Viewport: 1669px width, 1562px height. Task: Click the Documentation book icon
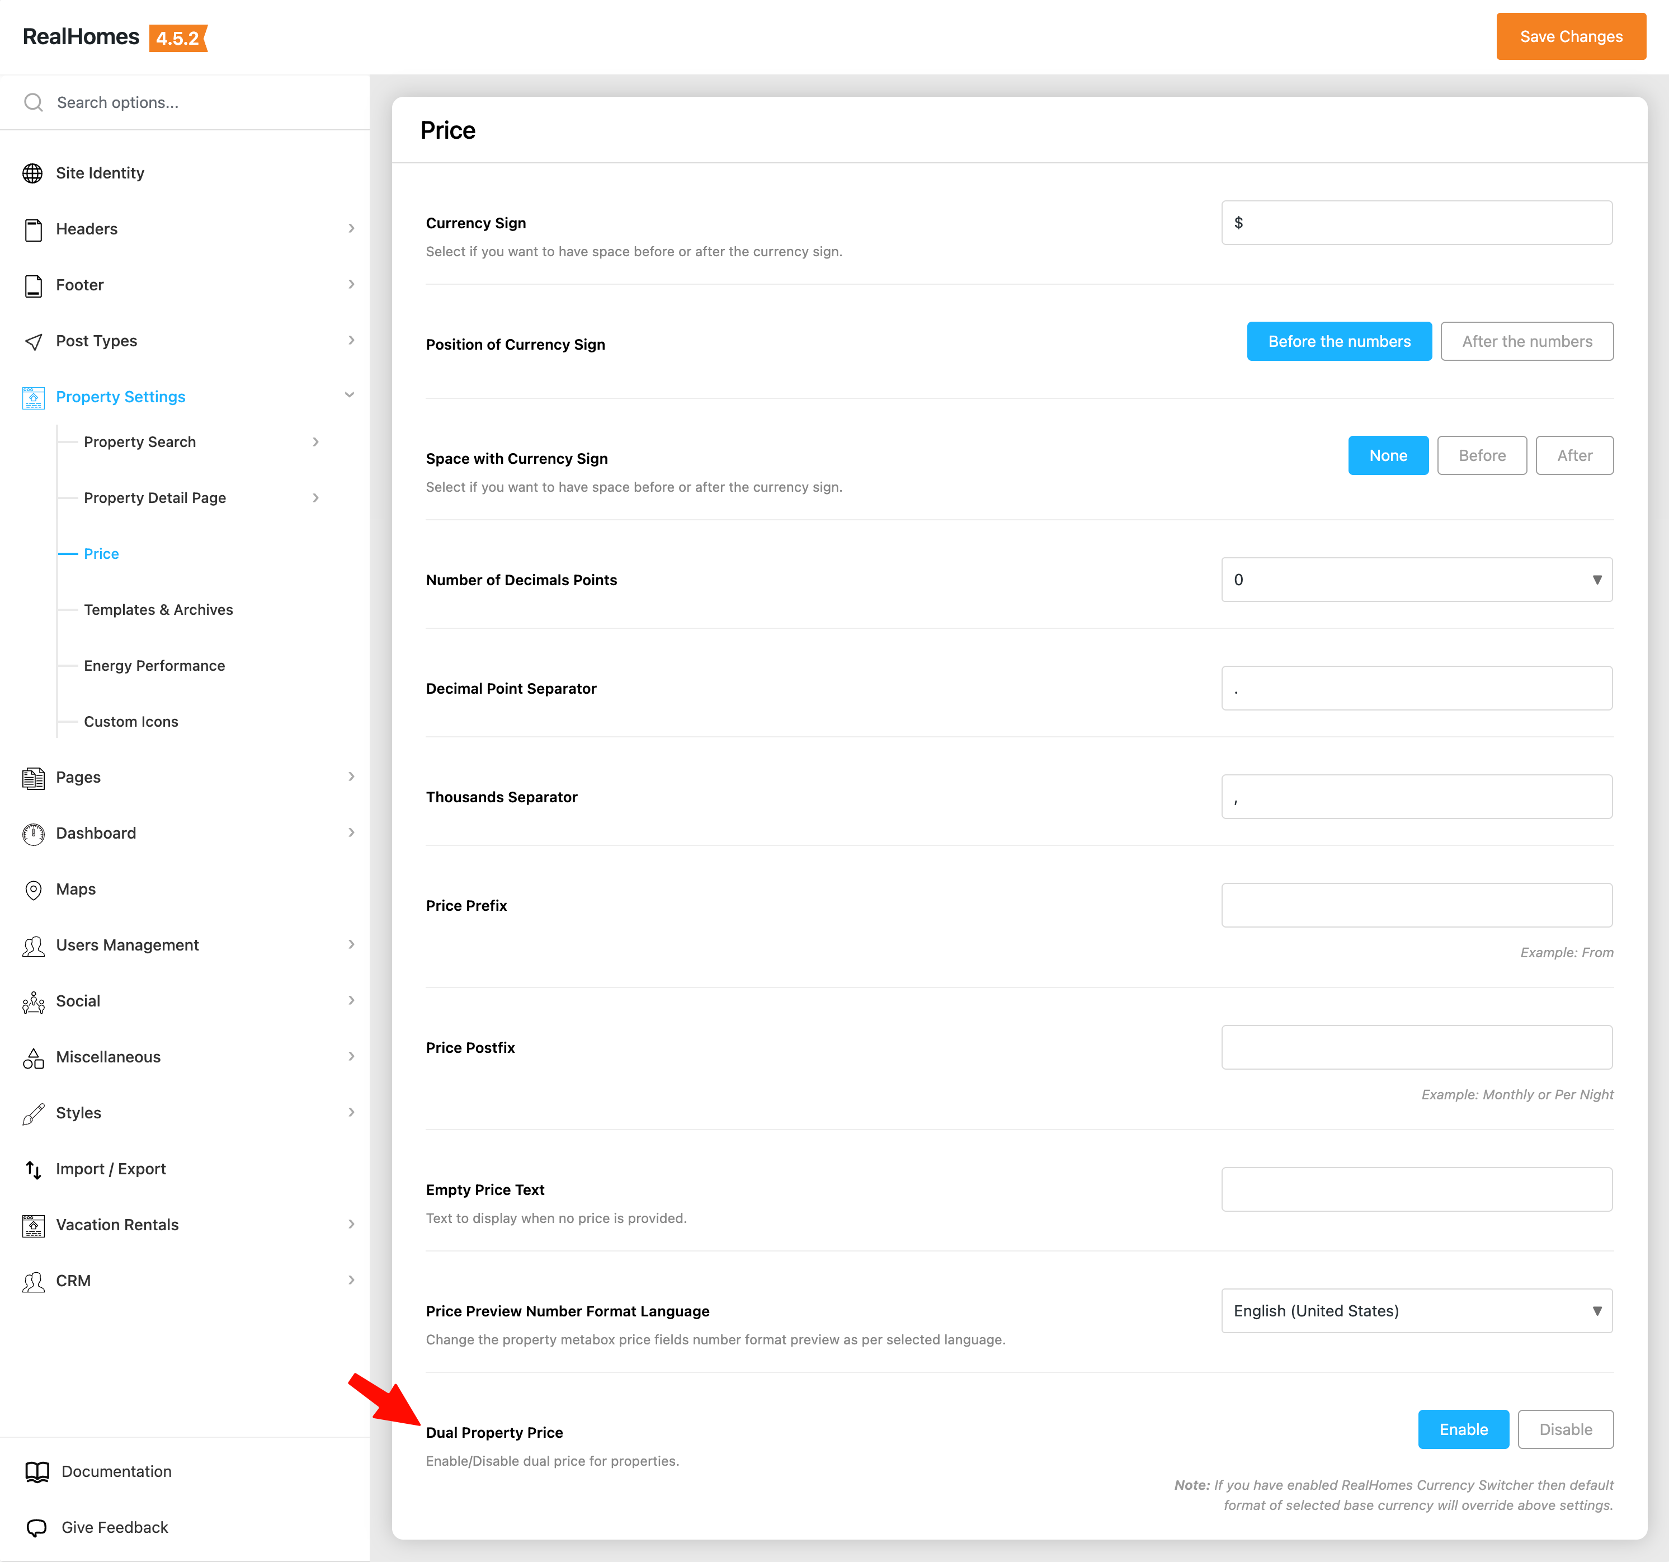37,1471
